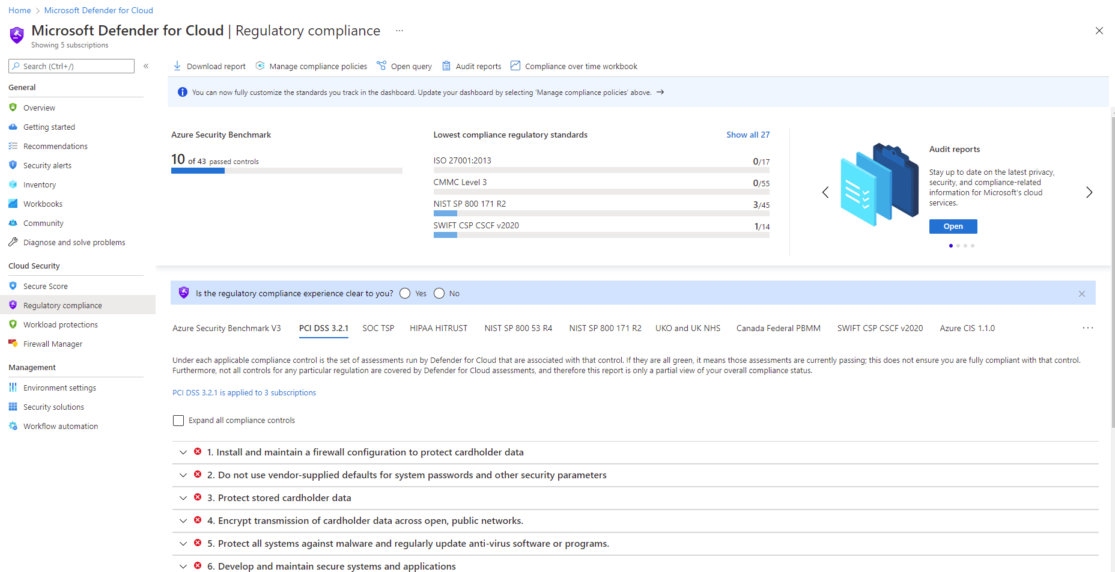The height and width of the screenshot is (572, 1115).
Task: Expand control 2 vendor-supplied defaults
Action: [x=183, y=475]
